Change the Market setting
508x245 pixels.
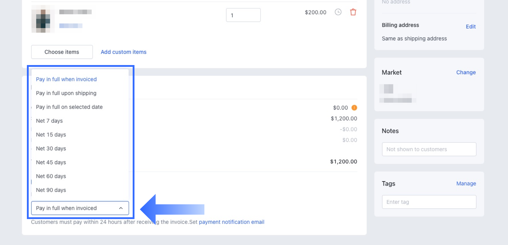point(466,73)
